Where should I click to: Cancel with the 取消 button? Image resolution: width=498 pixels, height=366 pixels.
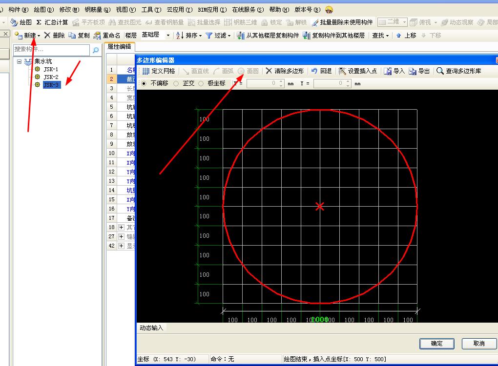point(479,344)
